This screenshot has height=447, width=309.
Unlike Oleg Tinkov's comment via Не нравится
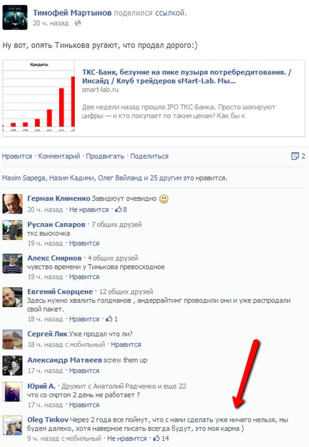tap(127, 438)
